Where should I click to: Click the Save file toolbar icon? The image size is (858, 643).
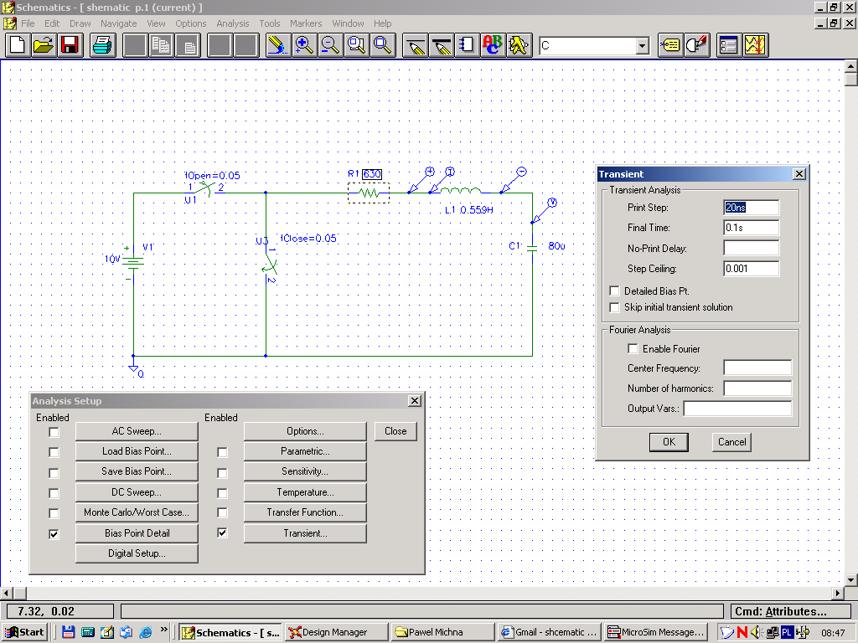pos(70,45)
